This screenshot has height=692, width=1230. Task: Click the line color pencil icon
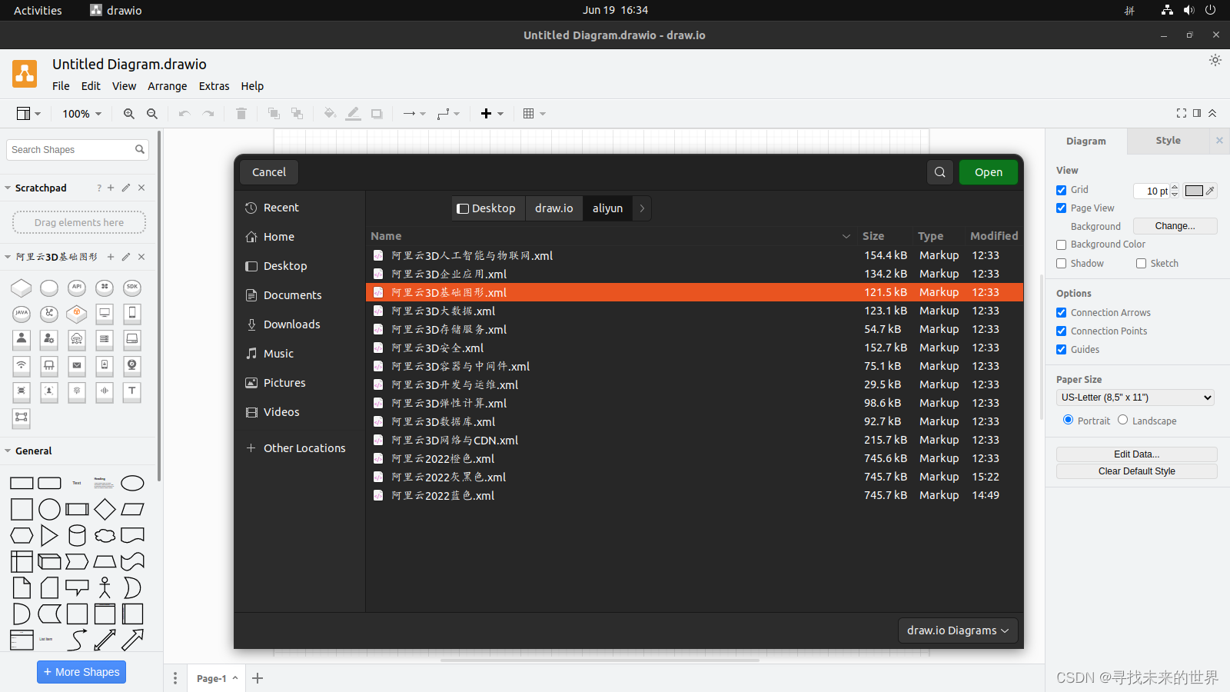click(353, 114)
